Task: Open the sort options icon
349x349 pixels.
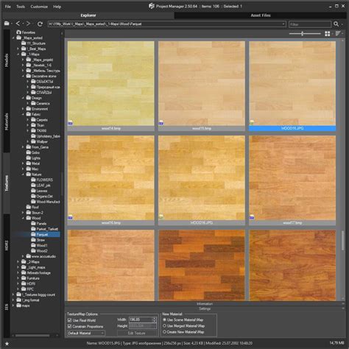Action: click(338, 33)
